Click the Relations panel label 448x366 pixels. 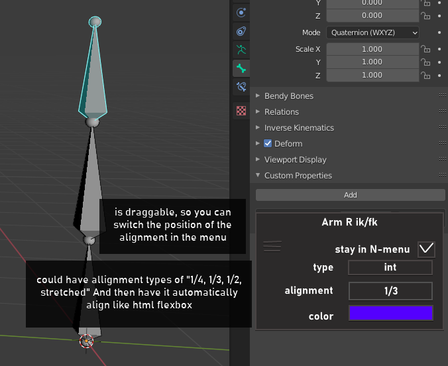282,112
